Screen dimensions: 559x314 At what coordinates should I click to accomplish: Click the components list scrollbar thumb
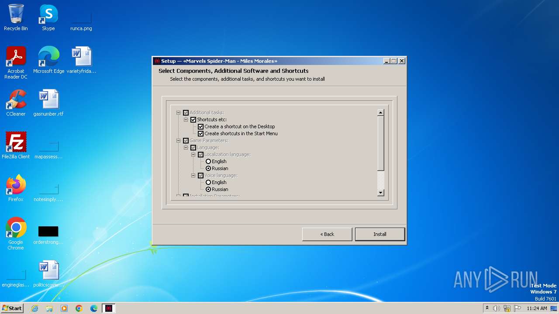pyautogui.click(x=380, y=143)
